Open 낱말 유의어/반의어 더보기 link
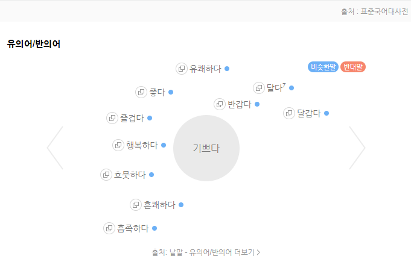This screenshot has width=411, height=268. (206, 252)
